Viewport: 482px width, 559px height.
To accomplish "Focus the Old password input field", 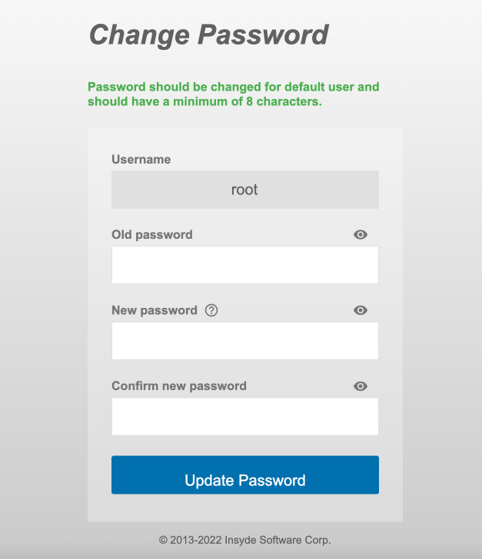I will coord(244,265).
